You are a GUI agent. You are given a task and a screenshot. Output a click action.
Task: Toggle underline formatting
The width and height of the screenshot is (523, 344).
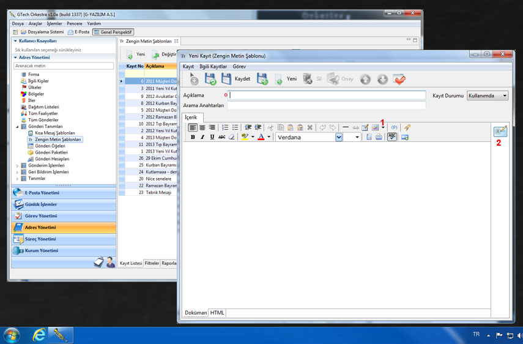coord(212,137)
